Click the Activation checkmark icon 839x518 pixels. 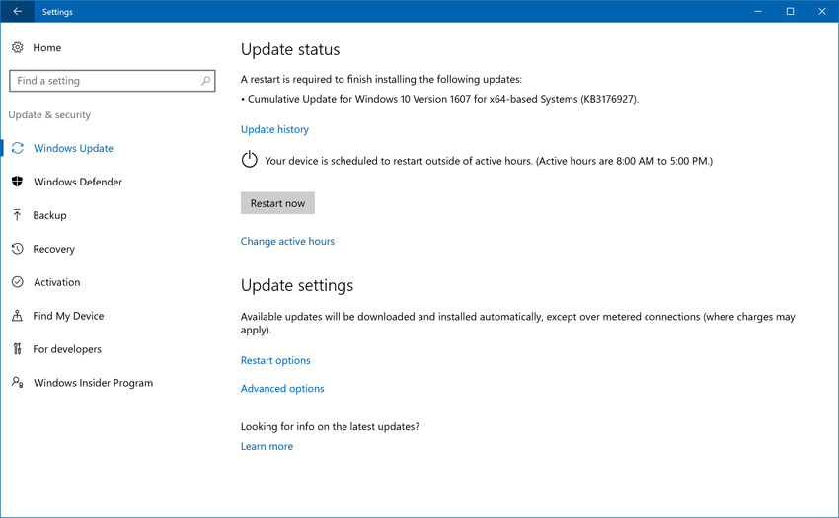17,282
